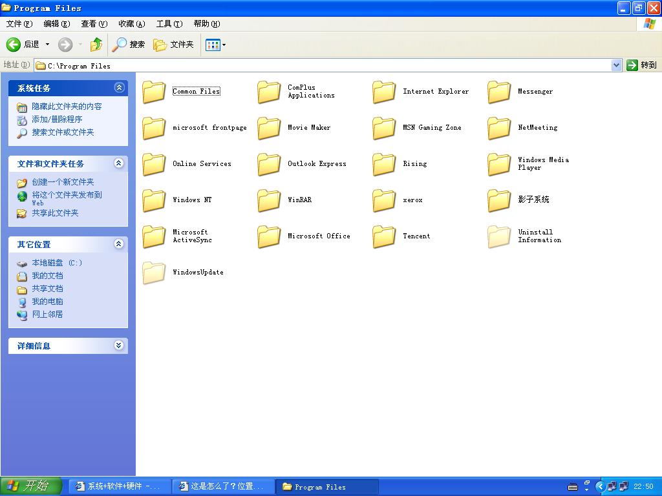Open the Edit (编辑) menu
The image size is (662, 496).
pyautogui.click(x=57, y=24)
